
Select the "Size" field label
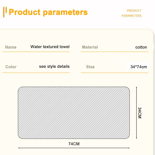point(90,67)
